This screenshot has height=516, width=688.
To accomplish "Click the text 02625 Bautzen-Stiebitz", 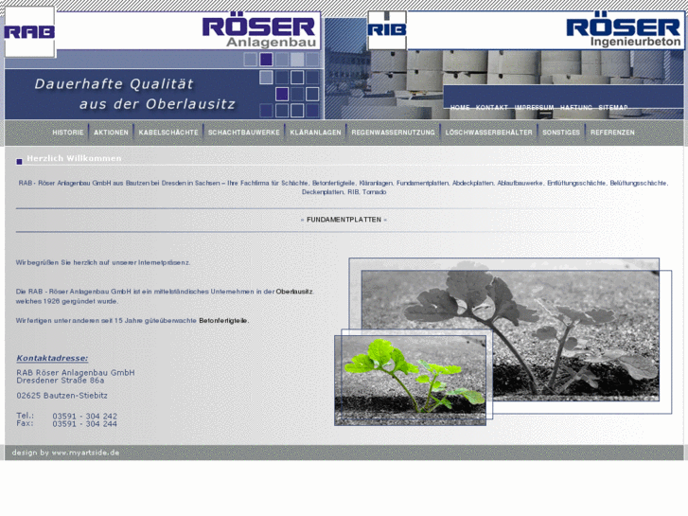I will [62, 395].
